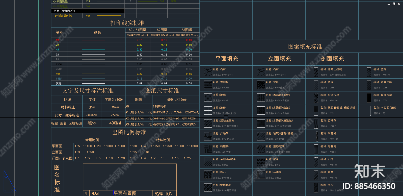
Task: Click the 卵石 pebble hatch swatch
Action: 208,175
